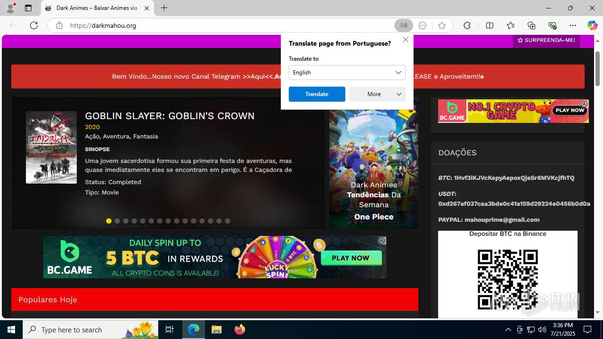Image resolution: width=603 pixels, height=339 pixels.
Task: Open the clock showing 3:36 PM
Action: point(562,330)
